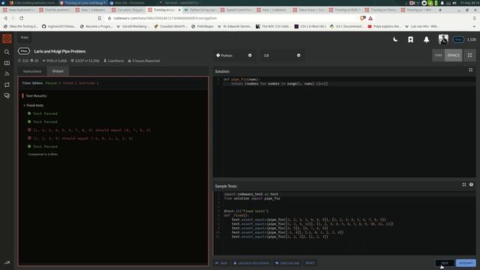Expand the Solution panel with its expand icon
The image size is (480, 270).
tap(470, 70)
